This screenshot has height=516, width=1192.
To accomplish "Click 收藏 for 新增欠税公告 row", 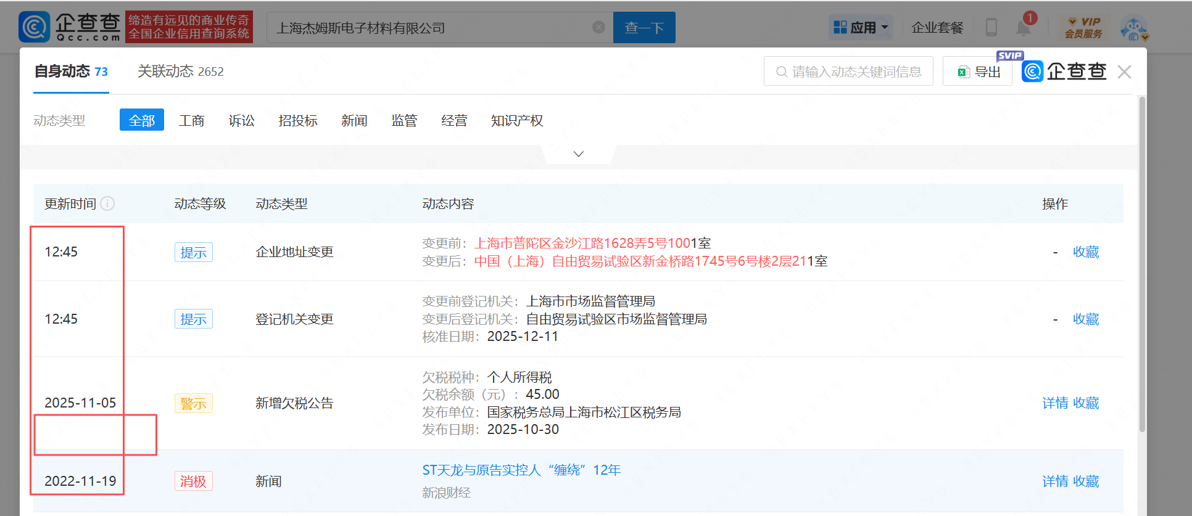I will click(1086, 403).
